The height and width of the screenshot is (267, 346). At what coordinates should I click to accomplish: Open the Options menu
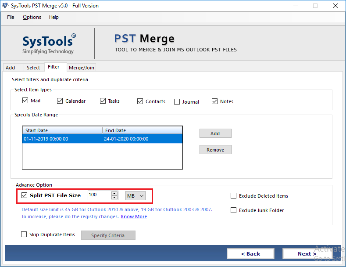coord(32,17)
